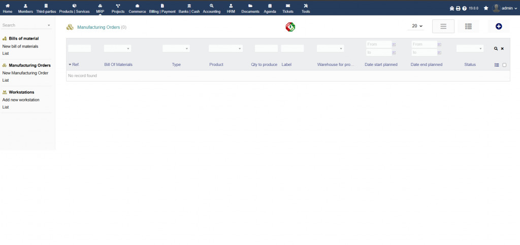The height and width of the screenshot is (245, 520).
Task: Open the Commerce module
Action: tap(137, 8)
